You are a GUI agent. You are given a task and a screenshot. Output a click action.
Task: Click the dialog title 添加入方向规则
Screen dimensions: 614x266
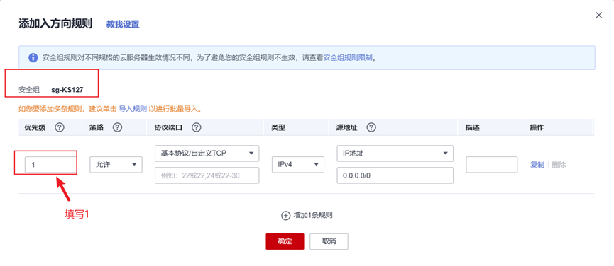(x=55, y=24)
